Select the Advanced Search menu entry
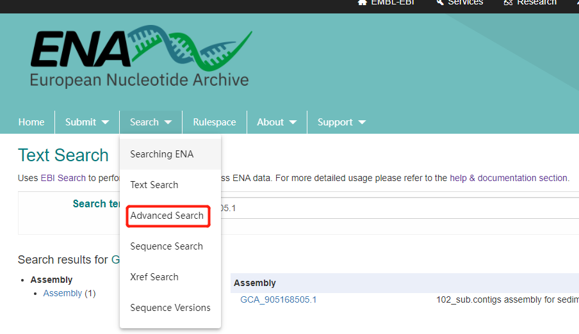 [x=167, y=216]
